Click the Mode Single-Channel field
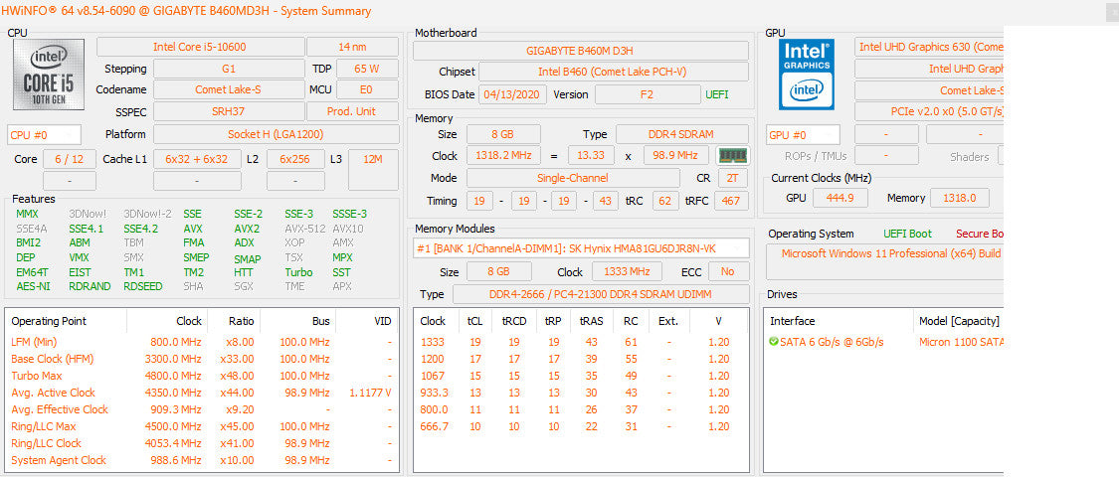The width and height of the screenshot is (1119, 477). coord(573,178)
